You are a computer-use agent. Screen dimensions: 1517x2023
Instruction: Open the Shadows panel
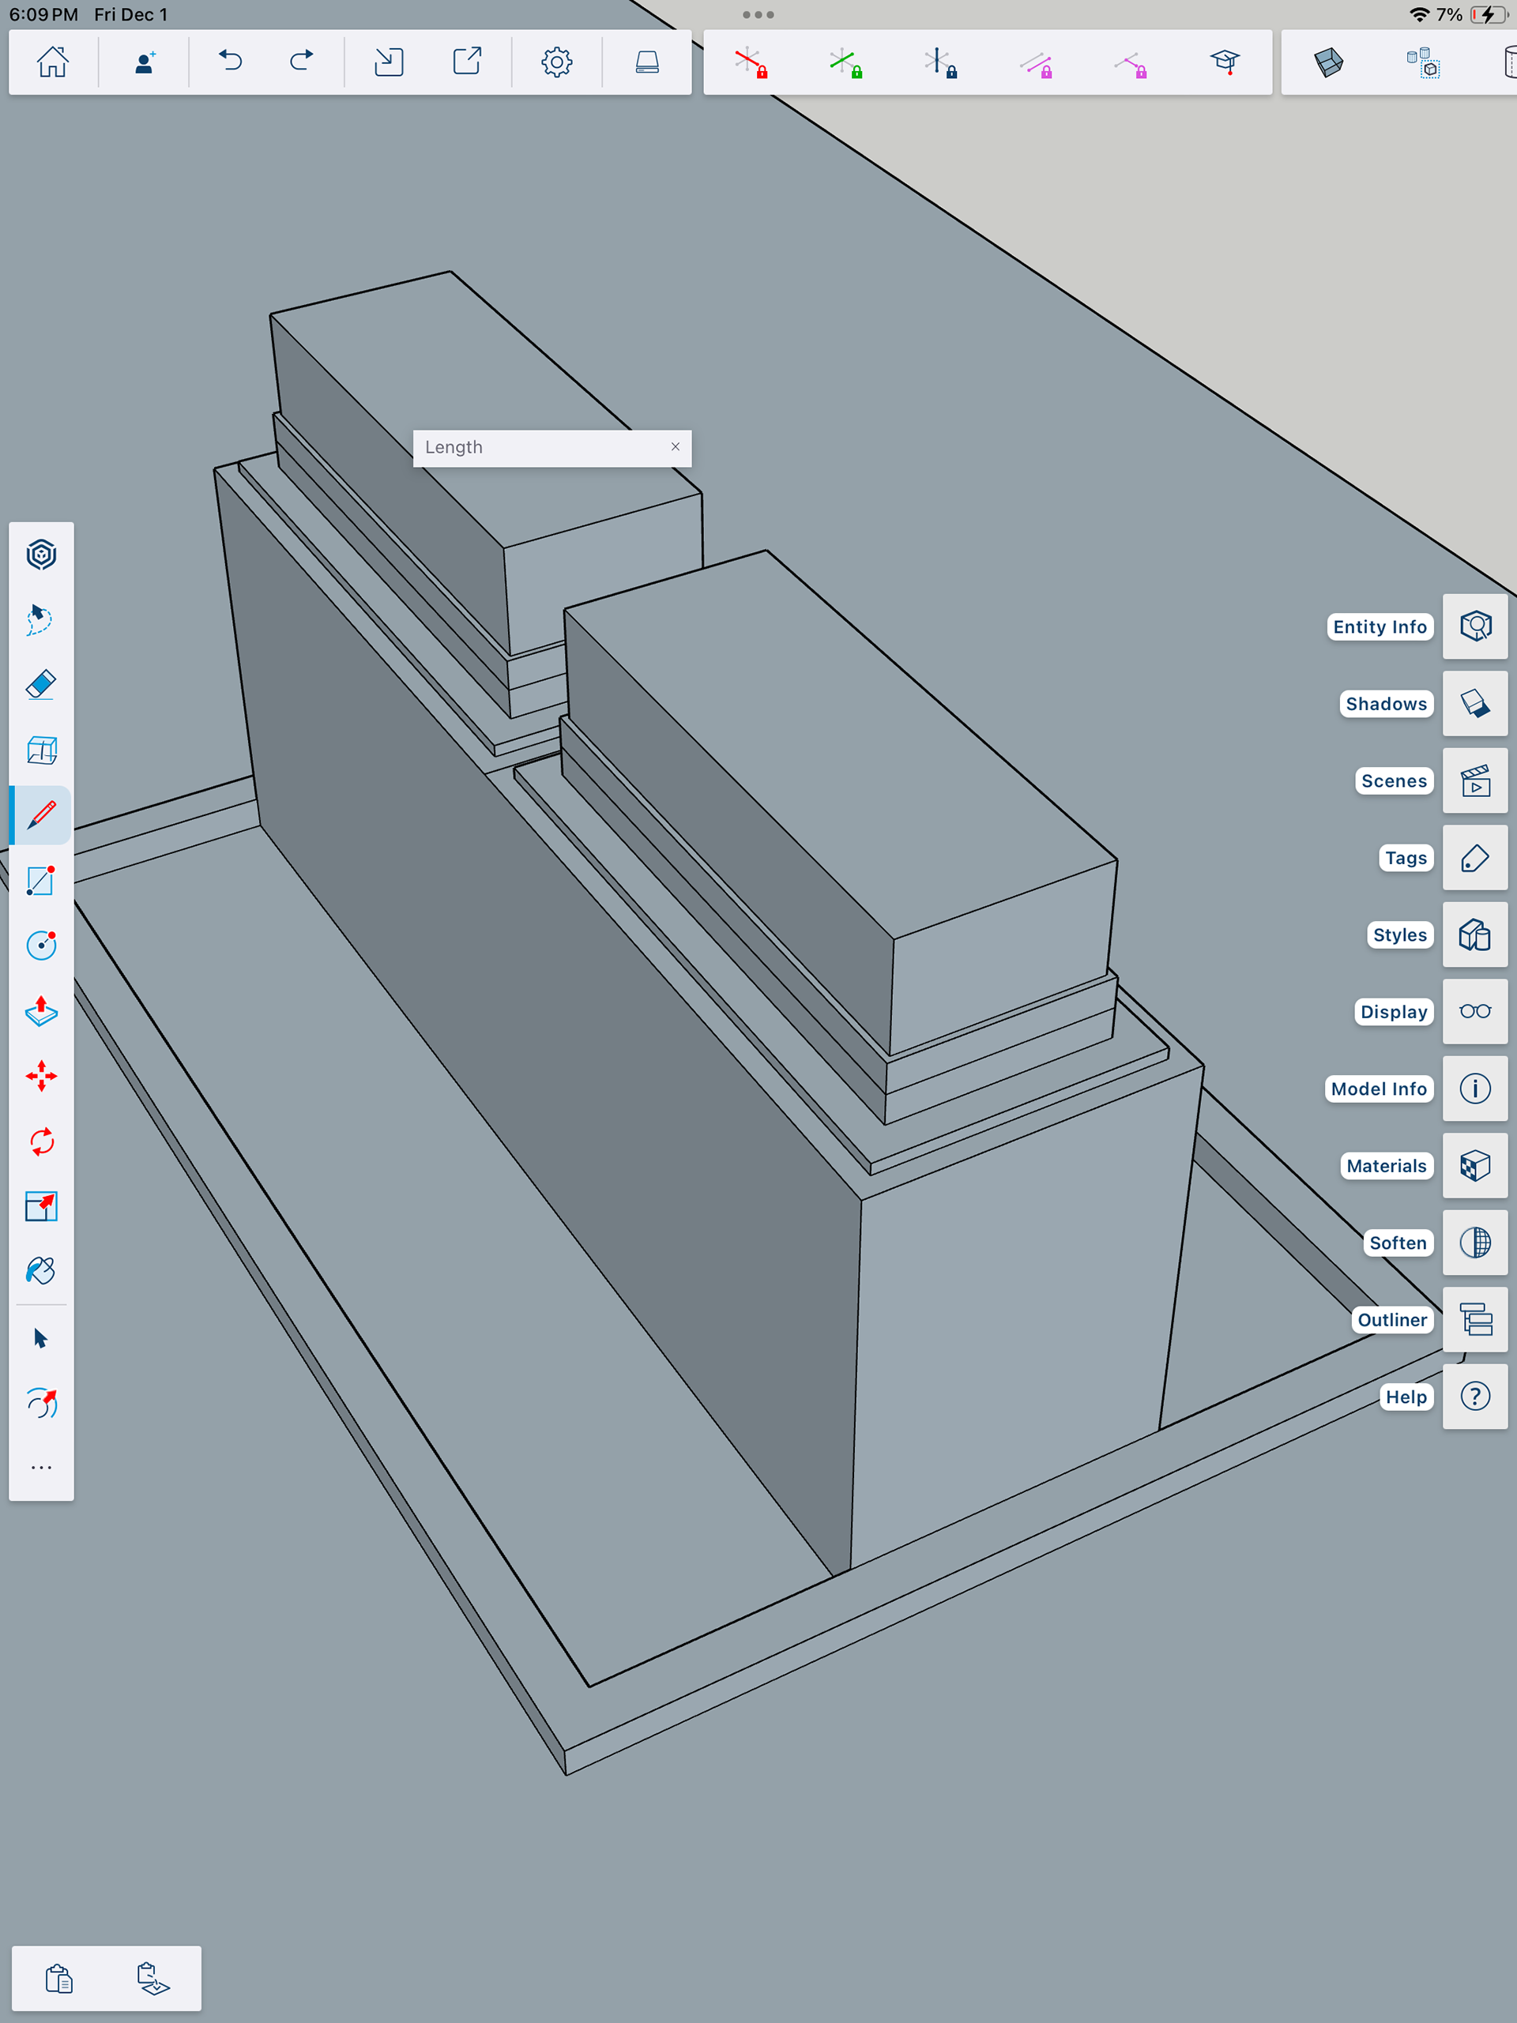click(x=1474, y=703)
